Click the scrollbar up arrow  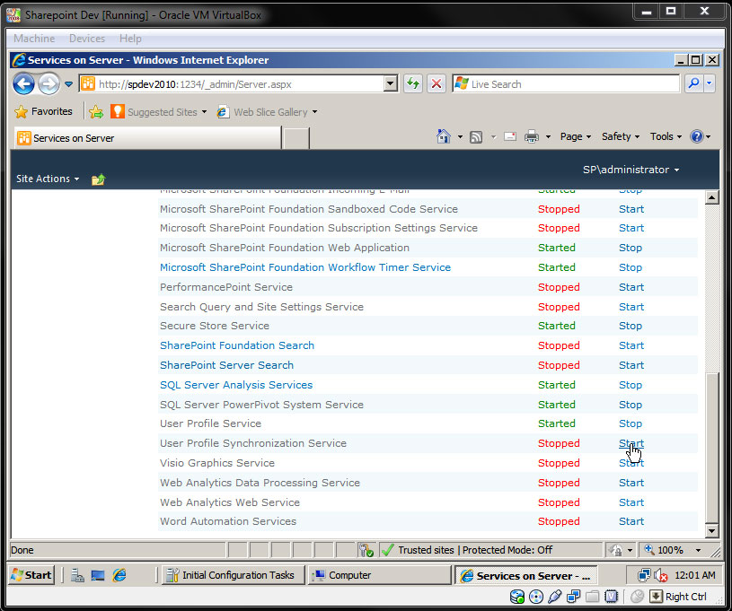(x=712, y=197)
